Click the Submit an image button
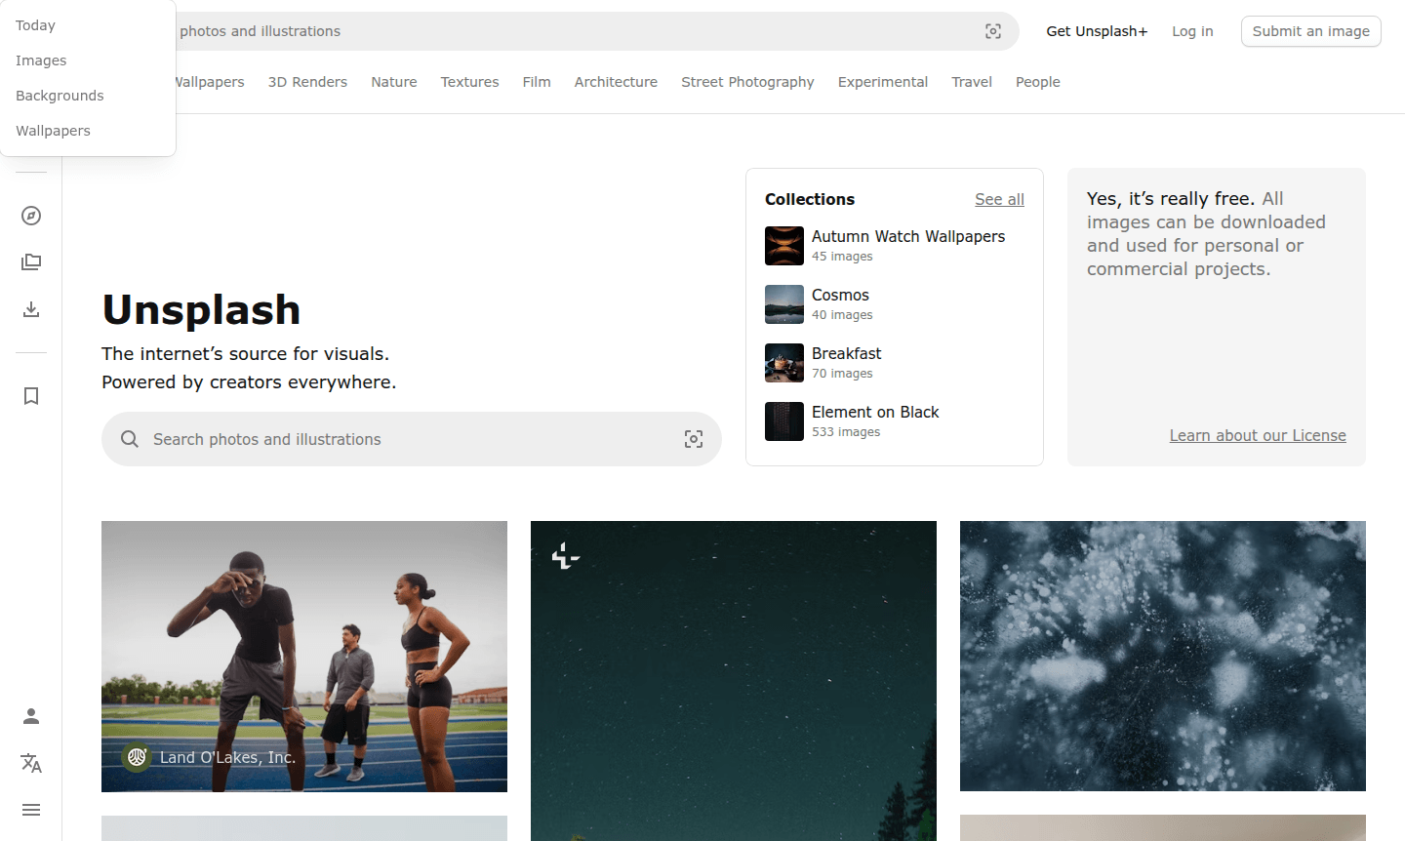The image size is (1405, 841). [1310, 31]
